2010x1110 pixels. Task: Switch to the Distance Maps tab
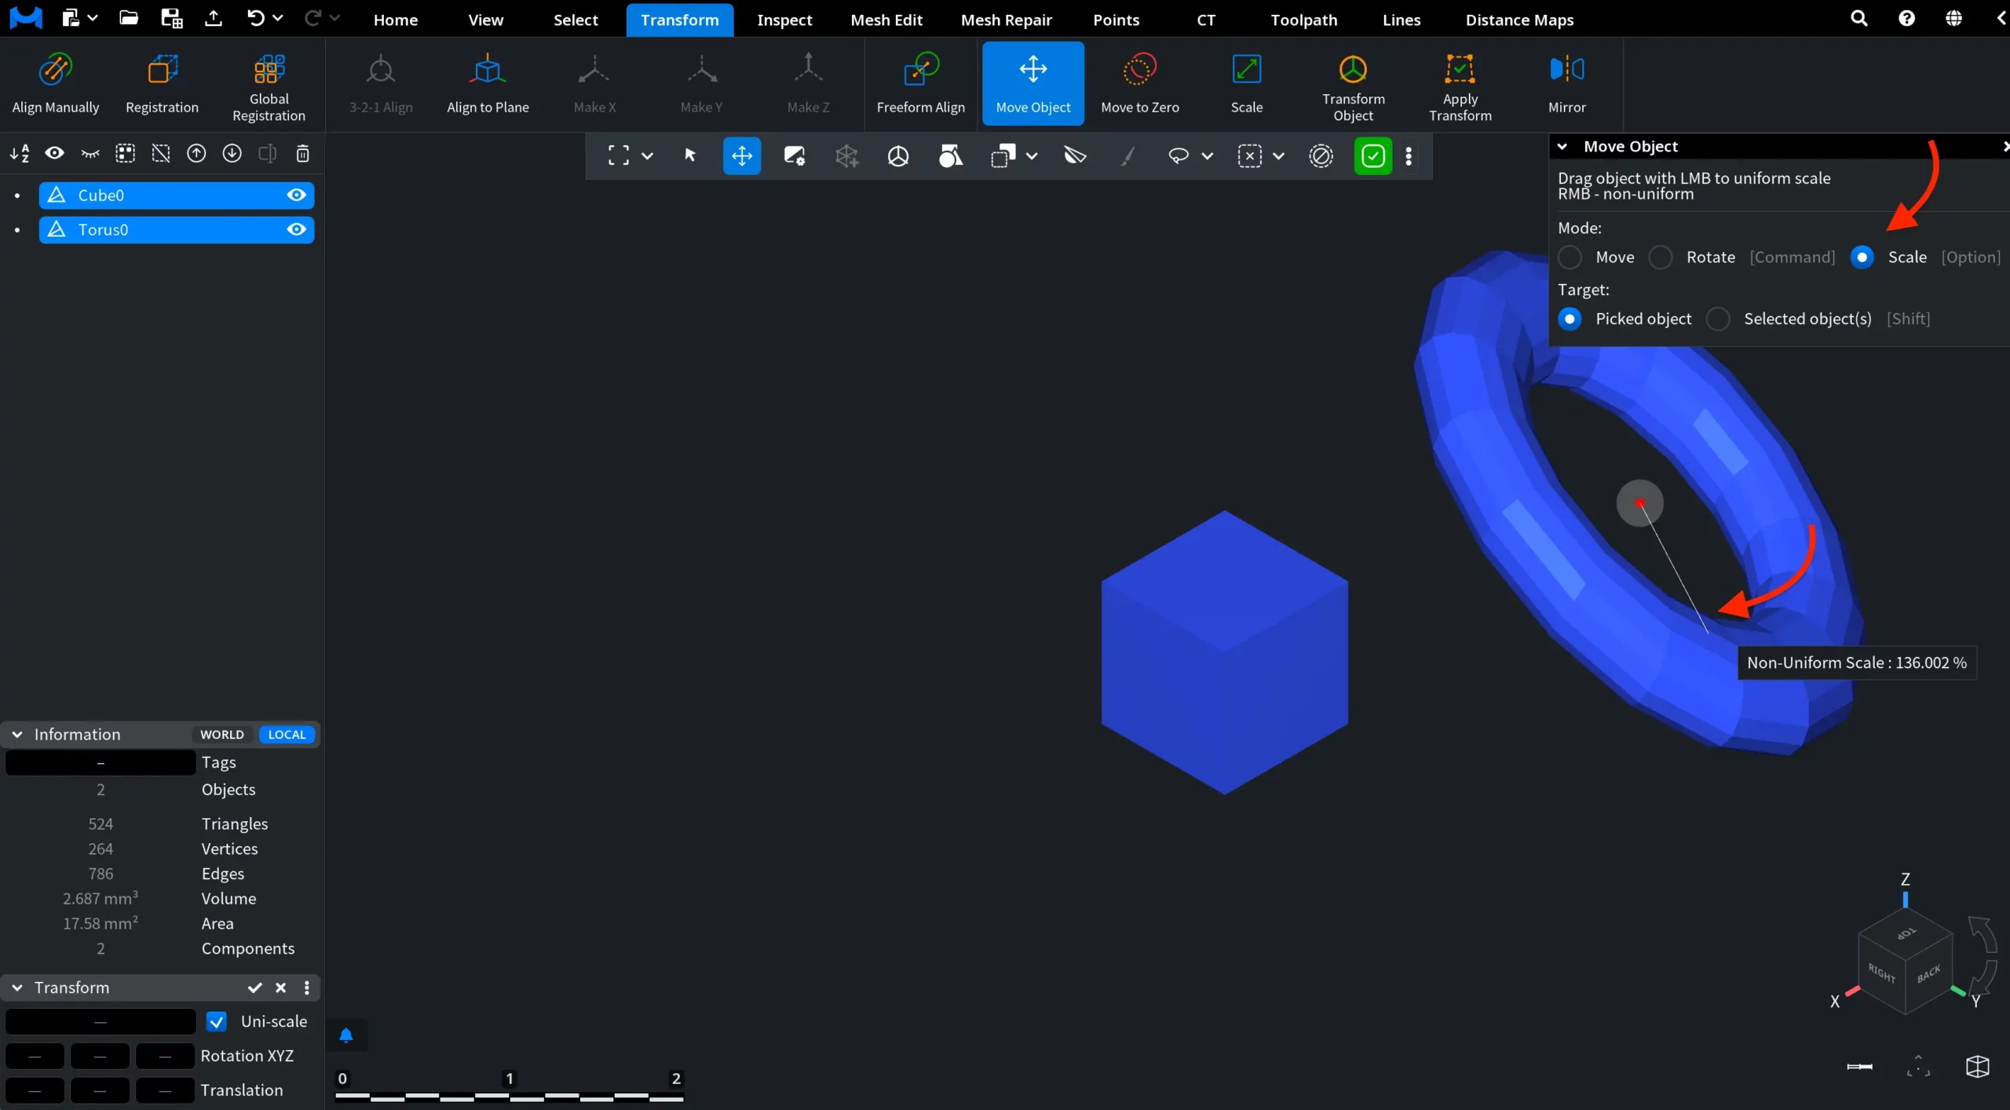click(x=1519, y=20)
